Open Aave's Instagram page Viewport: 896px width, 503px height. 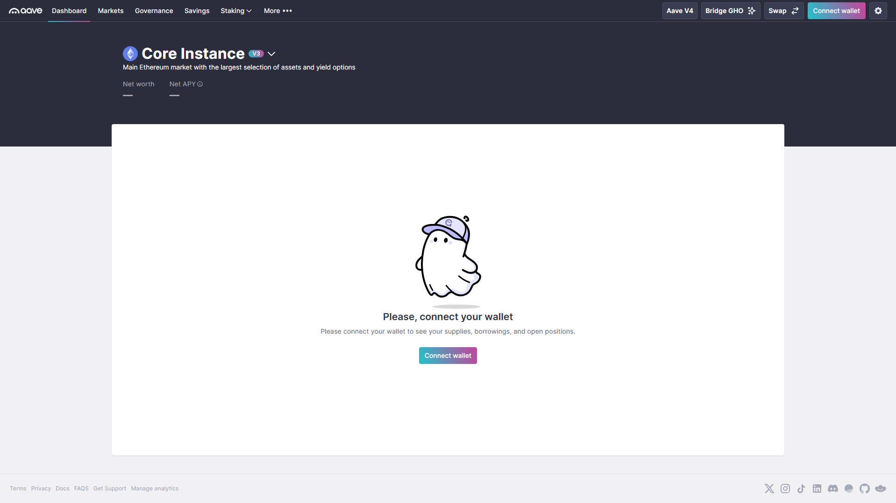coord(785,489)
